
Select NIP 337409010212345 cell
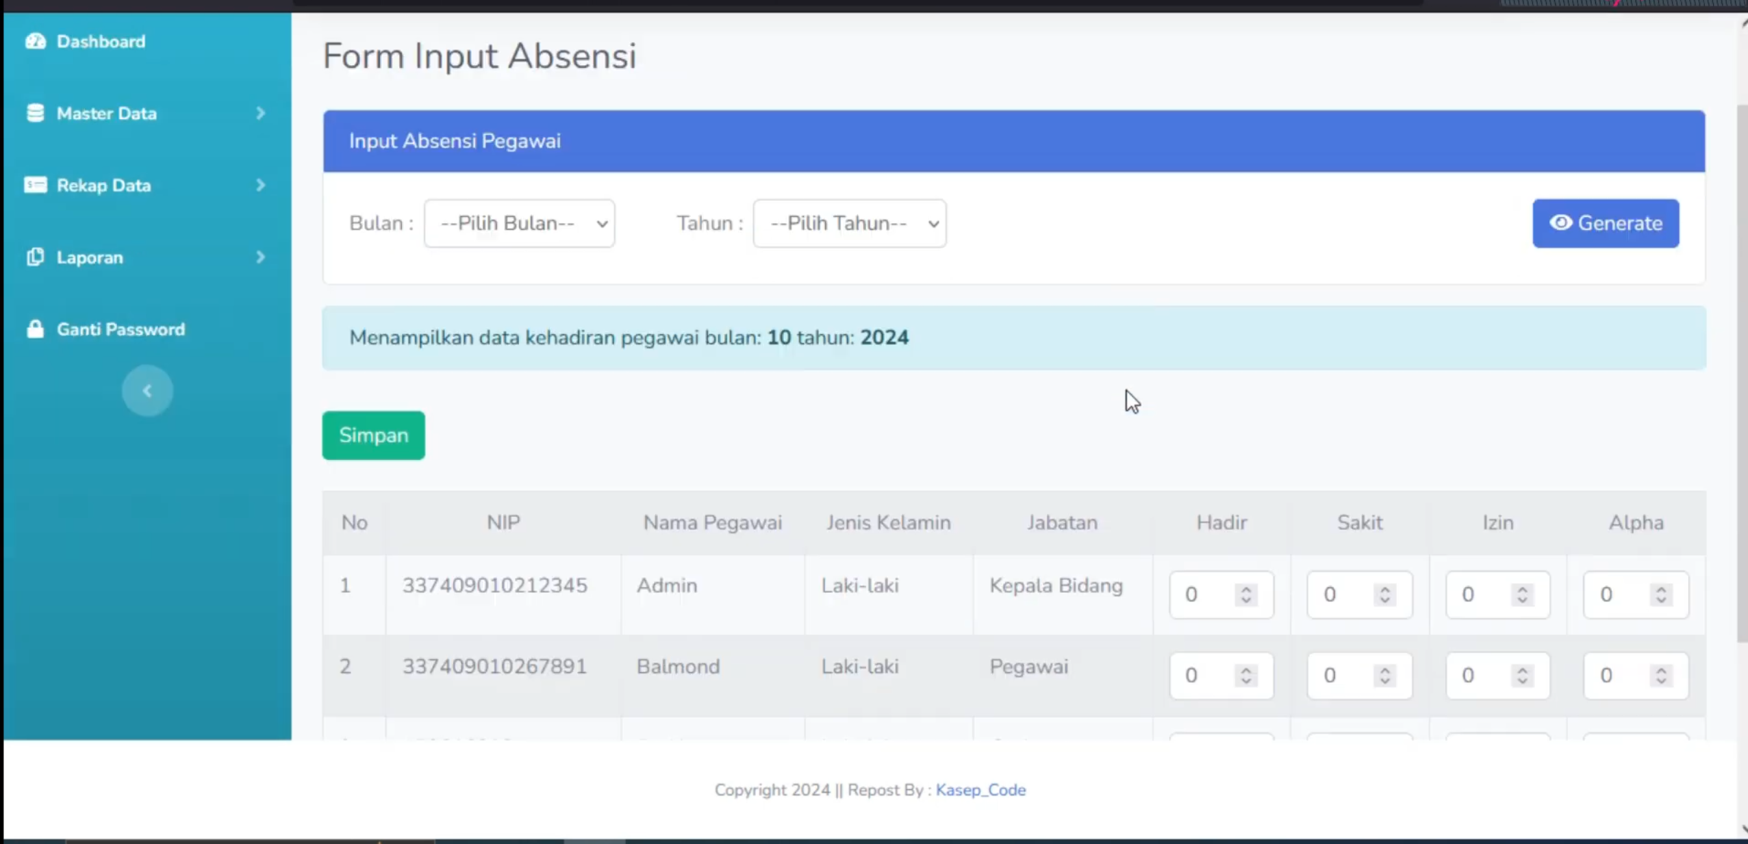point(503,594)
